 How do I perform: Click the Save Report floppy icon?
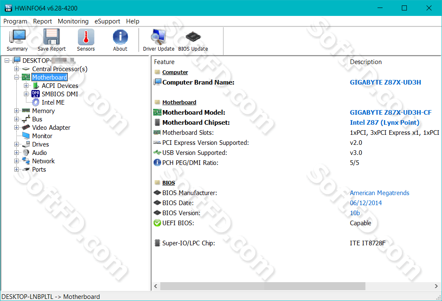pyautogui.click(x=51, y=37)
